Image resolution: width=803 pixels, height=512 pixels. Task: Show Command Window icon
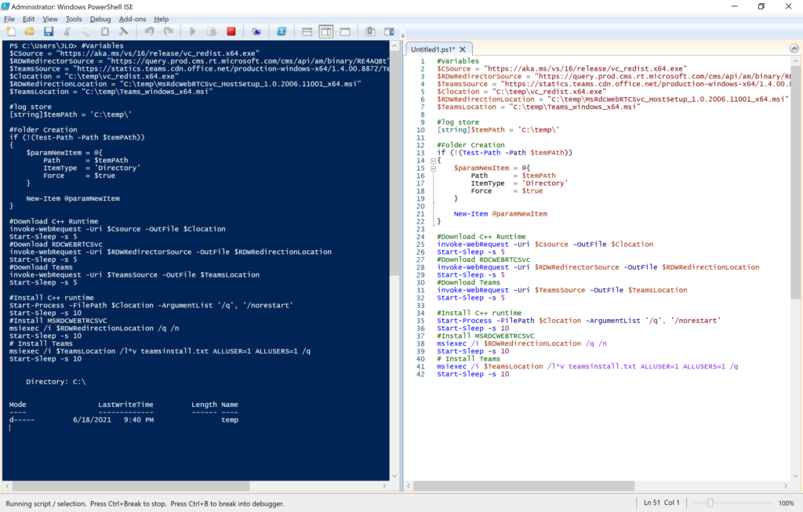[370, 31]
